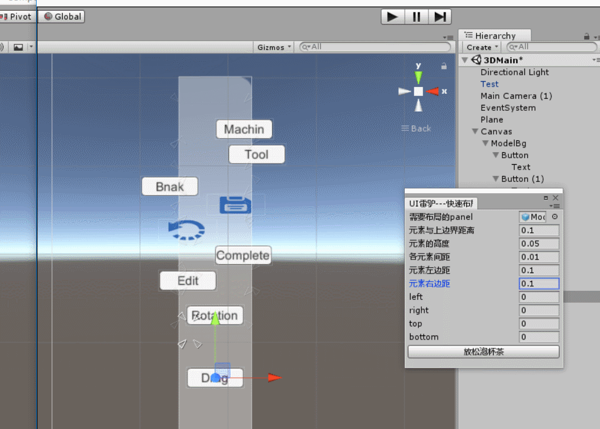
Task: Click the bottom white cone on scene gizmo
Action: click(x=418, y=105)
